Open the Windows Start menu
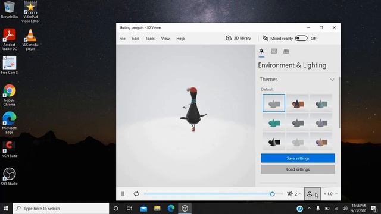Viewport: 381px width, 214px height. point(6,209)
